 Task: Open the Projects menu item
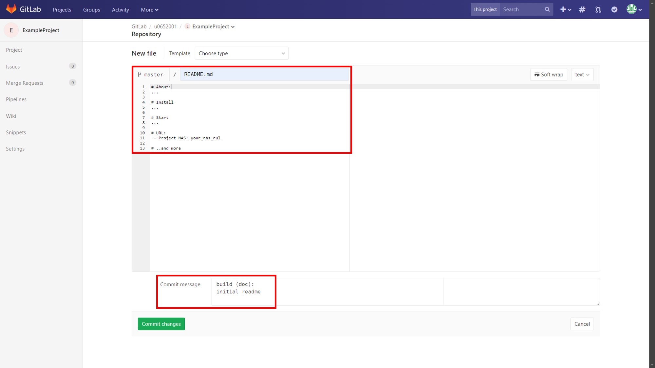[62, 10]
